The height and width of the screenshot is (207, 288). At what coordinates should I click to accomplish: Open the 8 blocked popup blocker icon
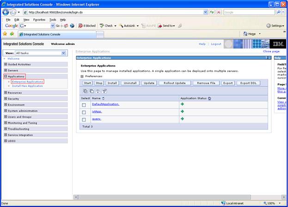coord(87,26)
